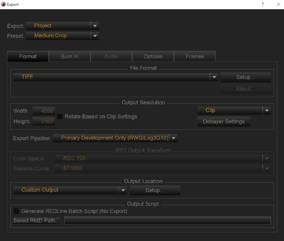Image resolution: width=284 pixels, height=241 pixels.
Task: Open the Custom Output location dropdown
Action: tap(70, 190)
